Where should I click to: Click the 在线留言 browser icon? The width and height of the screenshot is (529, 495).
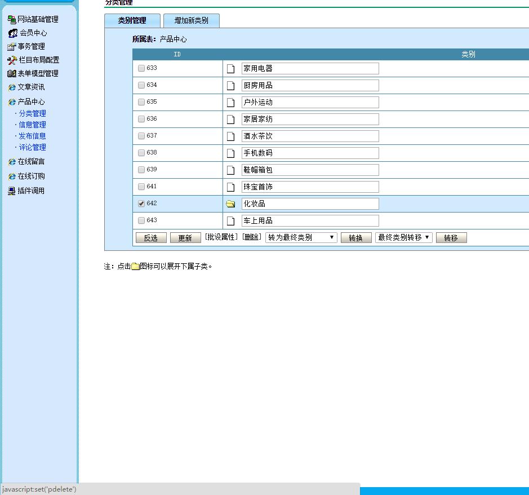[x=12, y=162]
